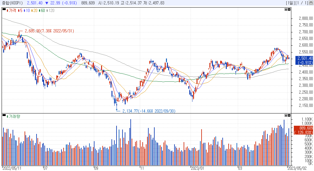
Task: Click the 2,600.00 price axis label
Action: tap(306, 45)
